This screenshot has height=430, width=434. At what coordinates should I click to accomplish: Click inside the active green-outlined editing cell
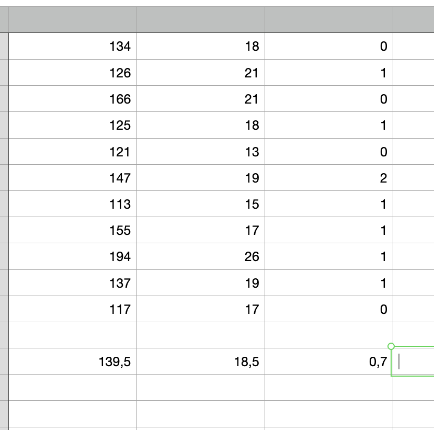point(413,361)
